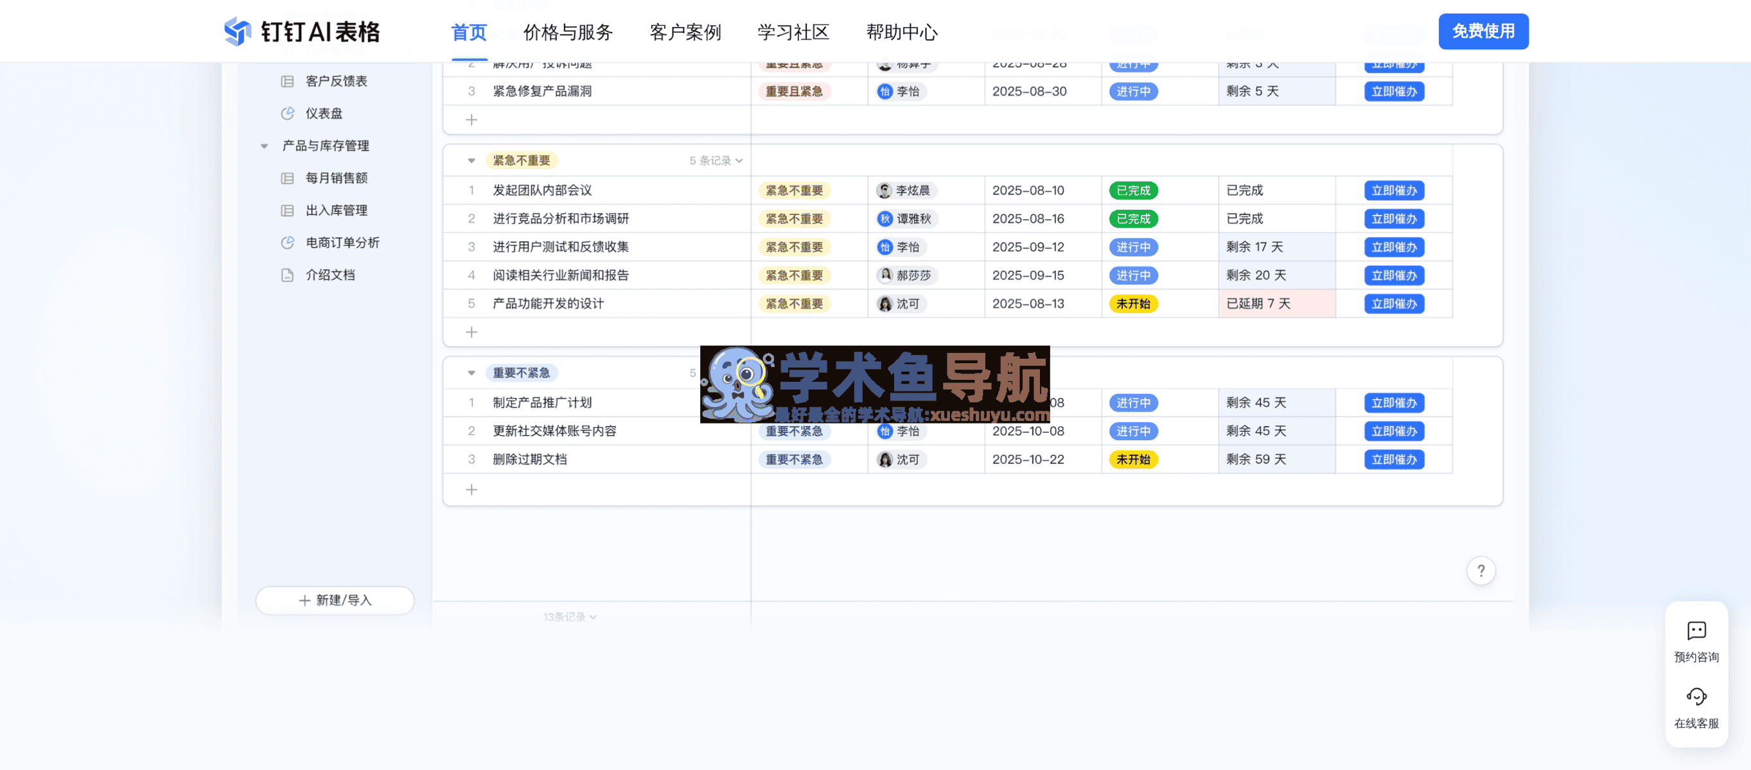Click 立即催办 for 更新社交媒体账号内容

click(1393, 431)
